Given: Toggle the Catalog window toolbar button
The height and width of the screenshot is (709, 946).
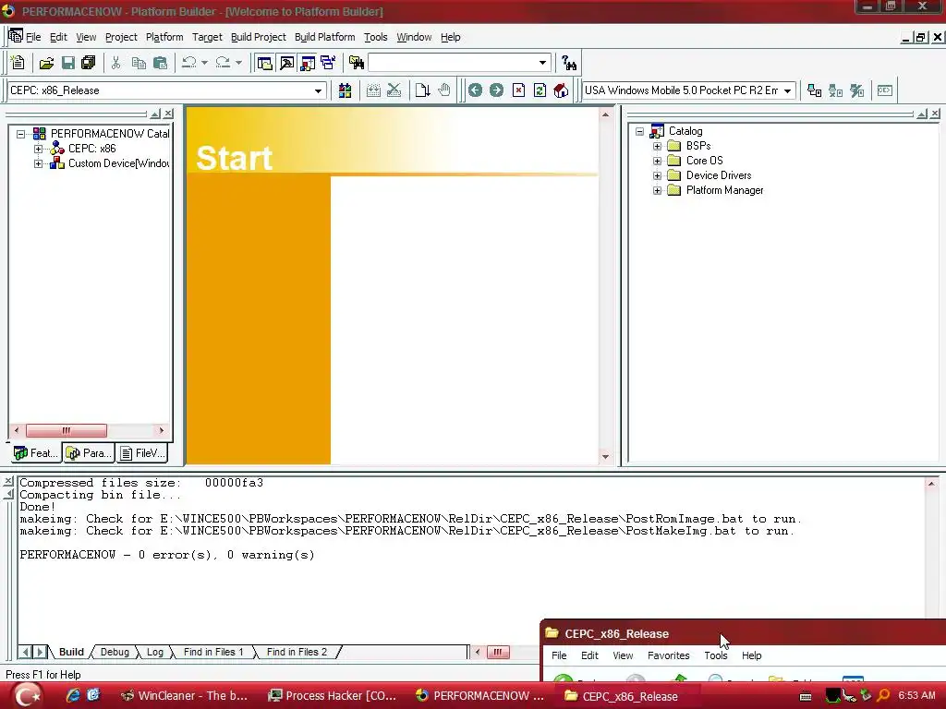Looking at the screenshot, I should pos(308,63).
